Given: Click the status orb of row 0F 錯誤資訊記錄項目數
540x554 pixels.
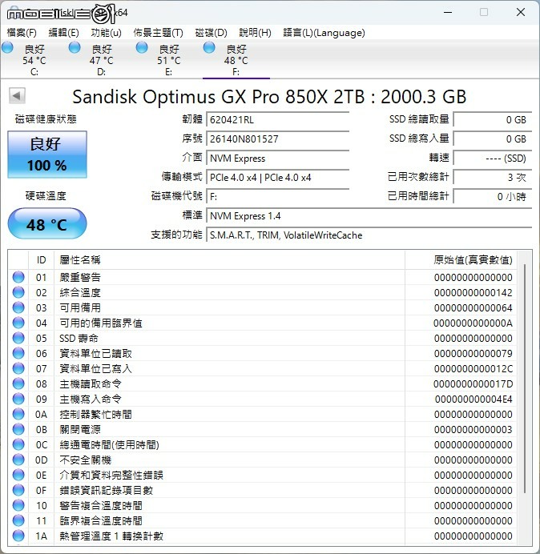Looking at the screenshot, I should pyautogui.click(x=18, y=490).
